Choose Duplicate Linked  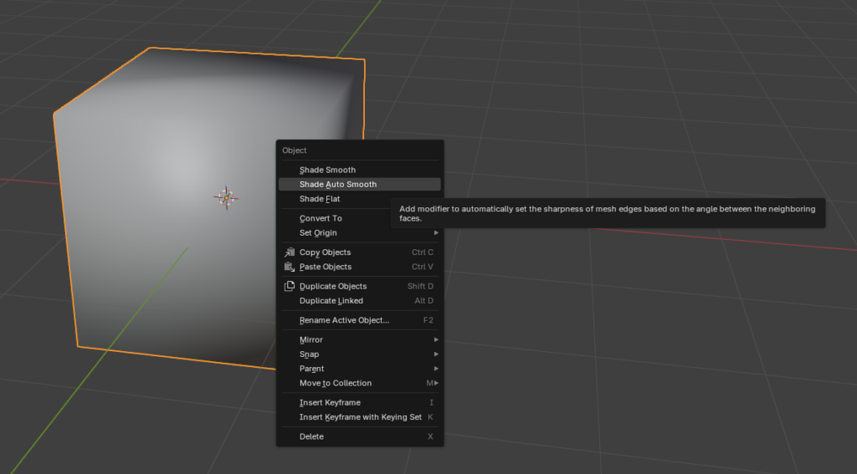tap(331, 301)
